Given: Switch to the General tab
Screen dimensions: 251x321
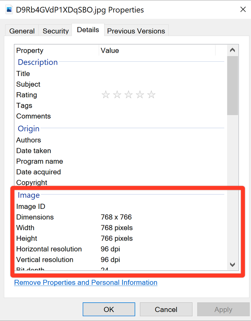Looking at the screenshot, I should coord(22,31).
